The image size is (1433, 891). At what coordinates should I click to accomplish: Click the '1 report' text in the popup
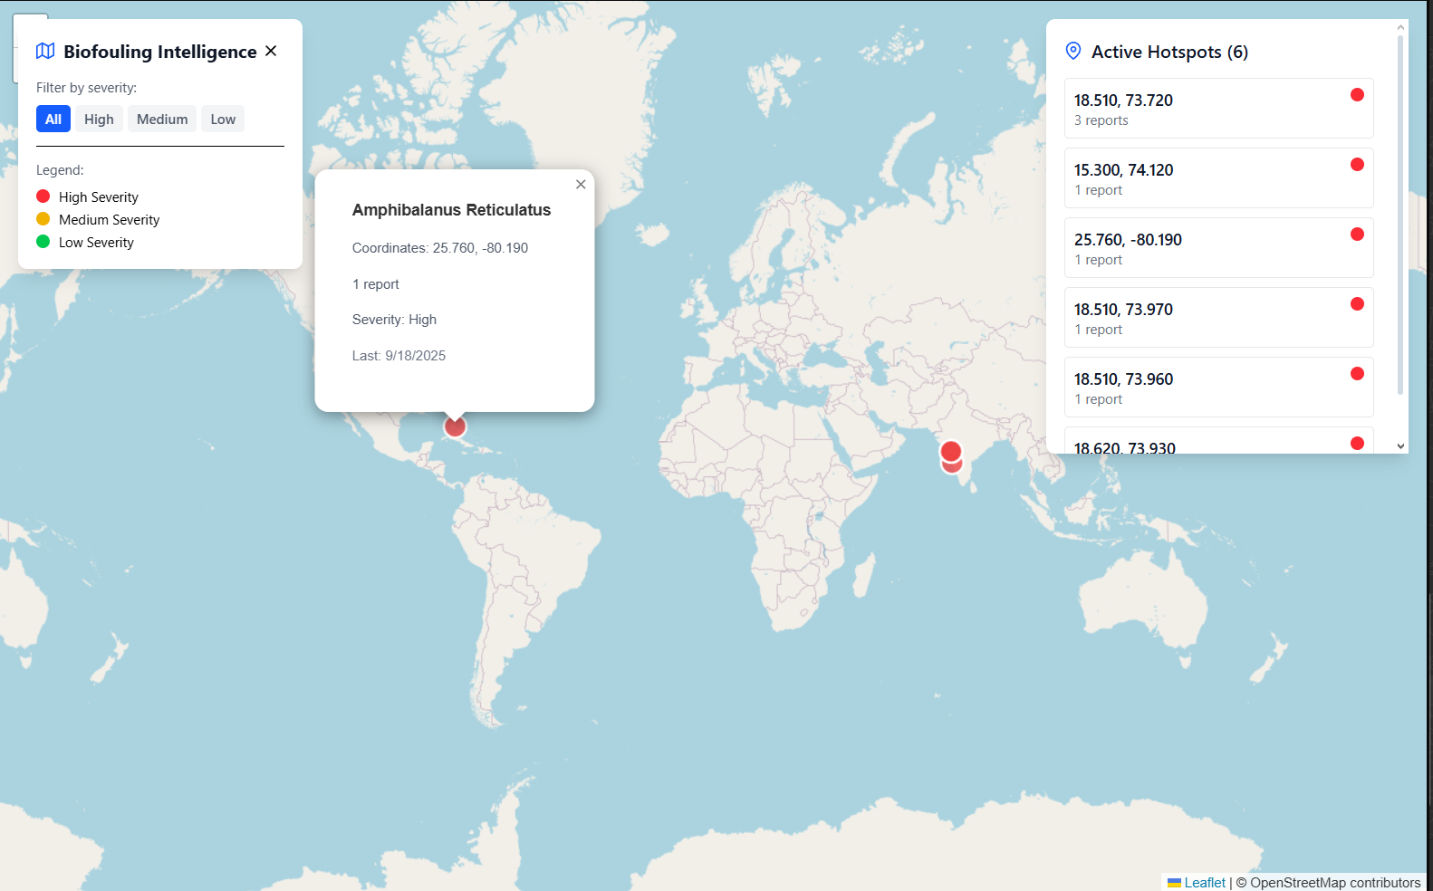pyautogui.click(x=376, y=284)
